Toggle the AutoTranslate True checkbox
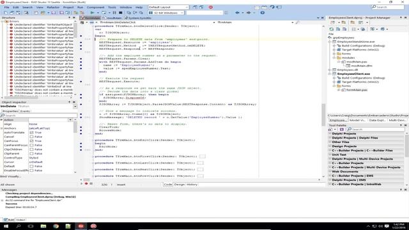Screen dimensions: 409x230 [31, 132]
